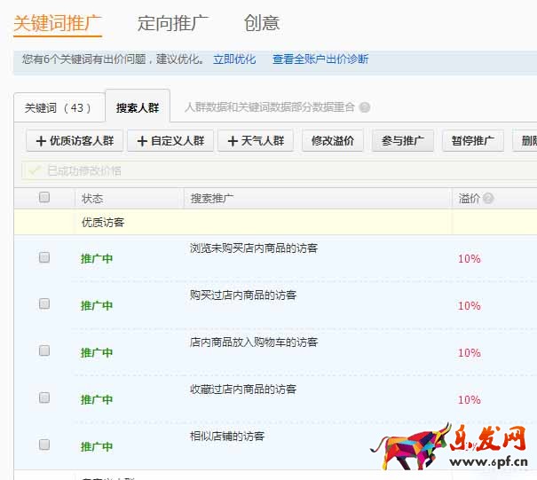Tick checkbox for 店内商品放入购物车的访客

44,350
